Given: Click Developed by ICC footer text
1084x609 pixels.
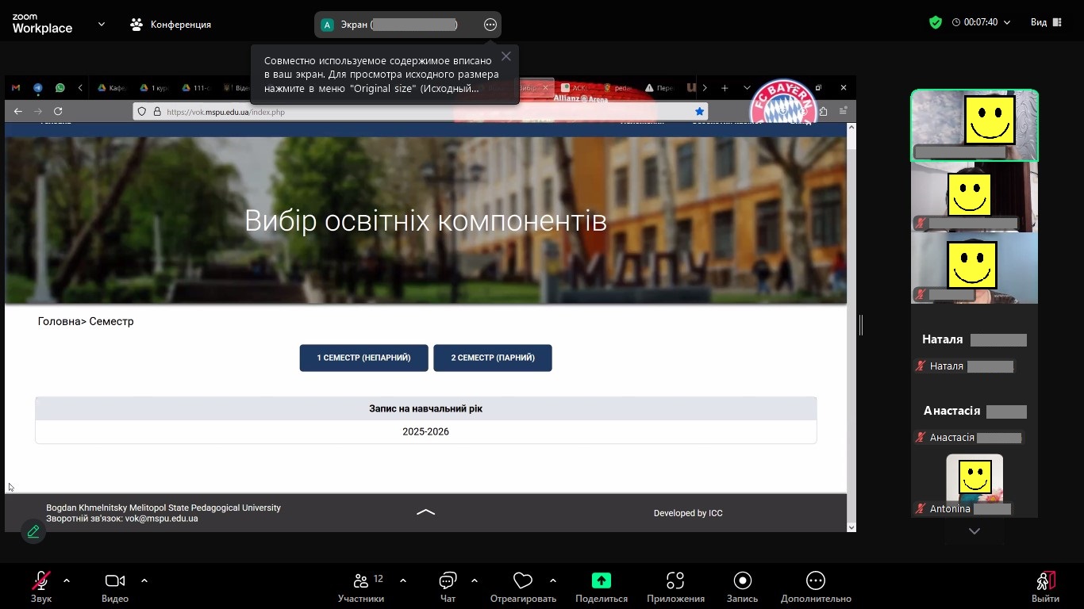Looking at the screenshot, I should pyautogui.click(x=688, y=513).
